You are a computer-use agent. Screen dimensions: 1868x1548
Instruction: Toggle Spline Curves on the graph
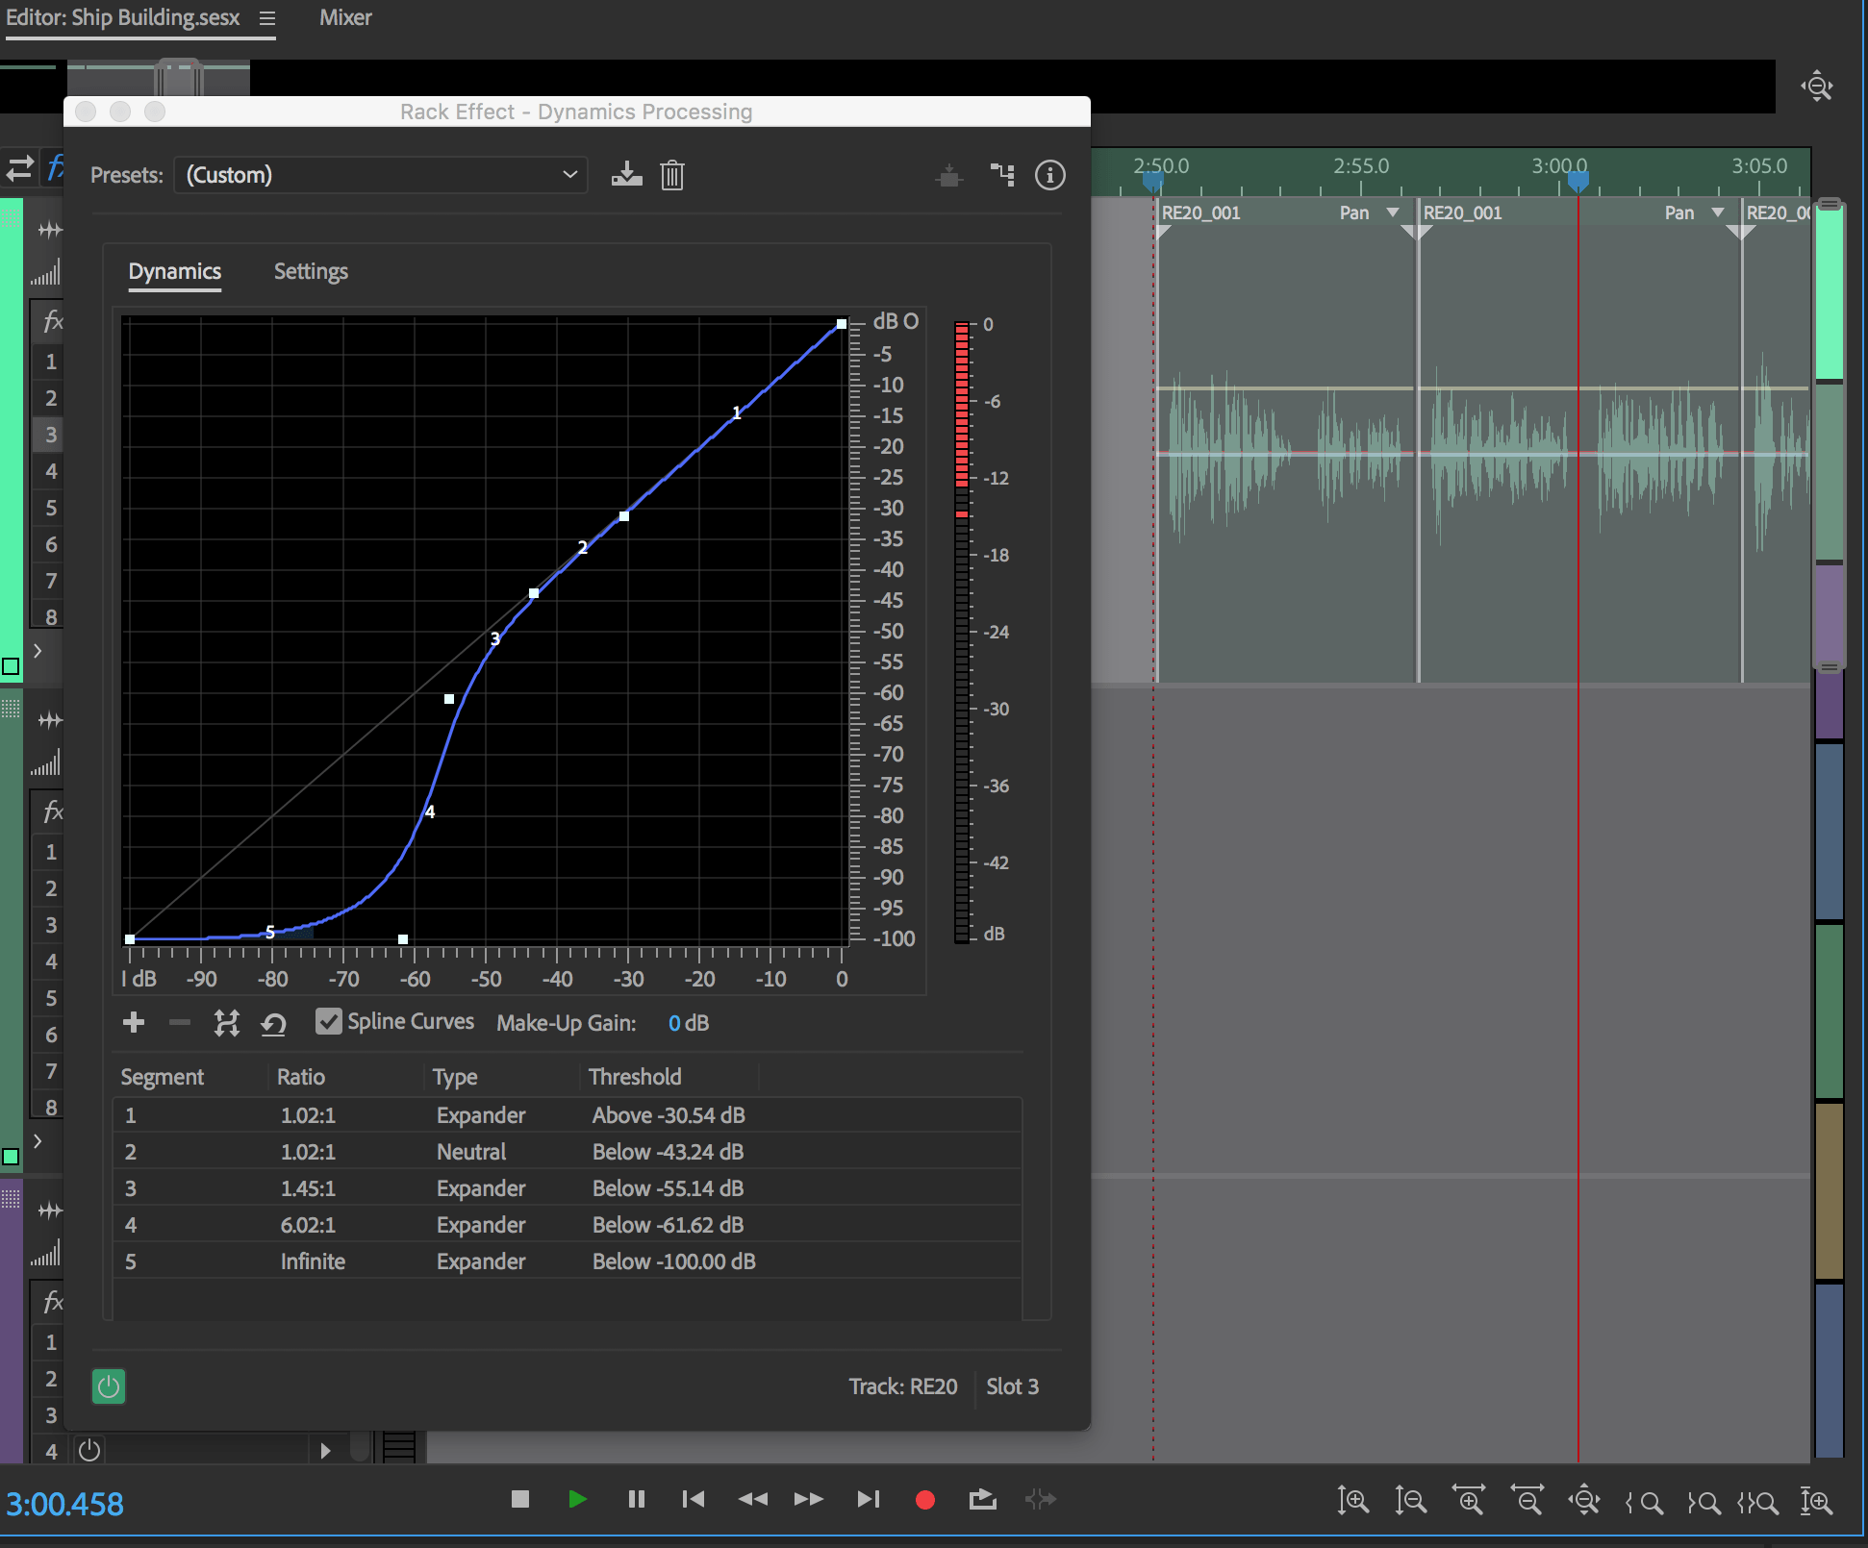(x=329, y=1021)
